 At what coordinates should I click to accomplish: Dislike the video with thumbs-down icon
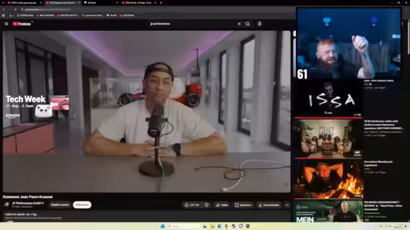tap(207, 205)
